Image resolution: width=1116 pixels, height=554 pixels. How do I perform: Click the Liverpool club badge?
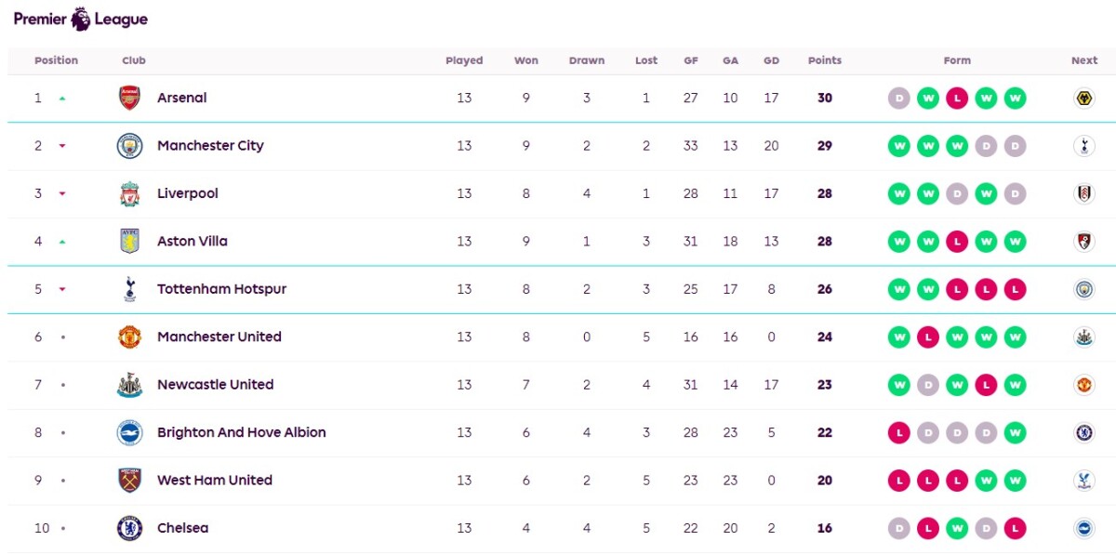[x=130, y=193]
